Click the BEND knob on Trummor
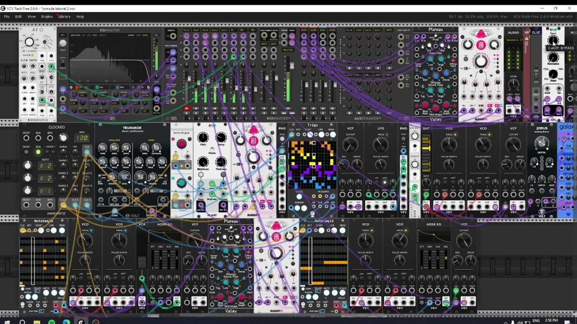The image size is (577, 324). point(114,147)
